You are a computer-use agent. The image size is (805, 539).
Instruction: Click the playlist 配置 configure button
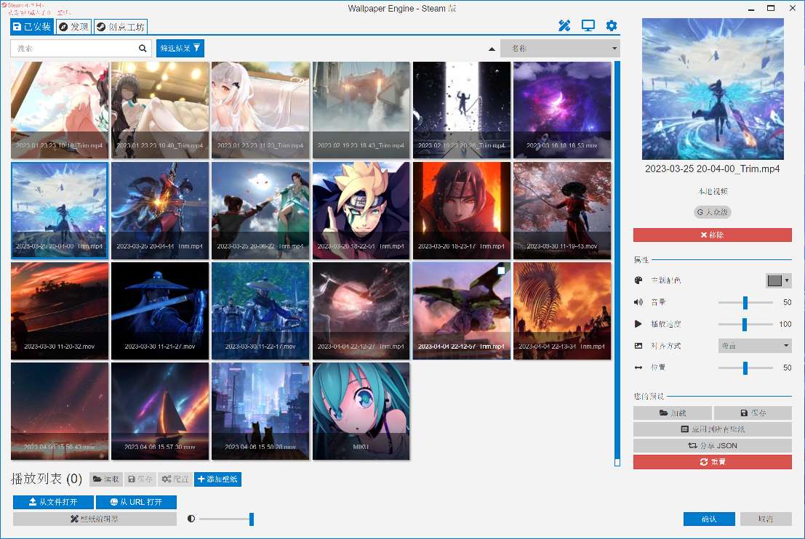point(175,479)
